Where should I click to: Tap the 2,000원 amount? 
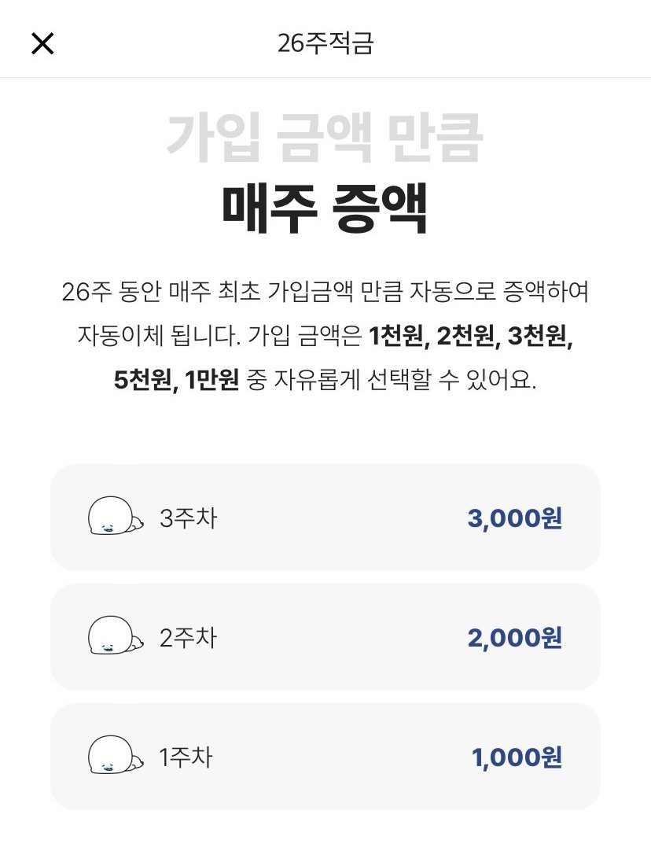[515, 637]
